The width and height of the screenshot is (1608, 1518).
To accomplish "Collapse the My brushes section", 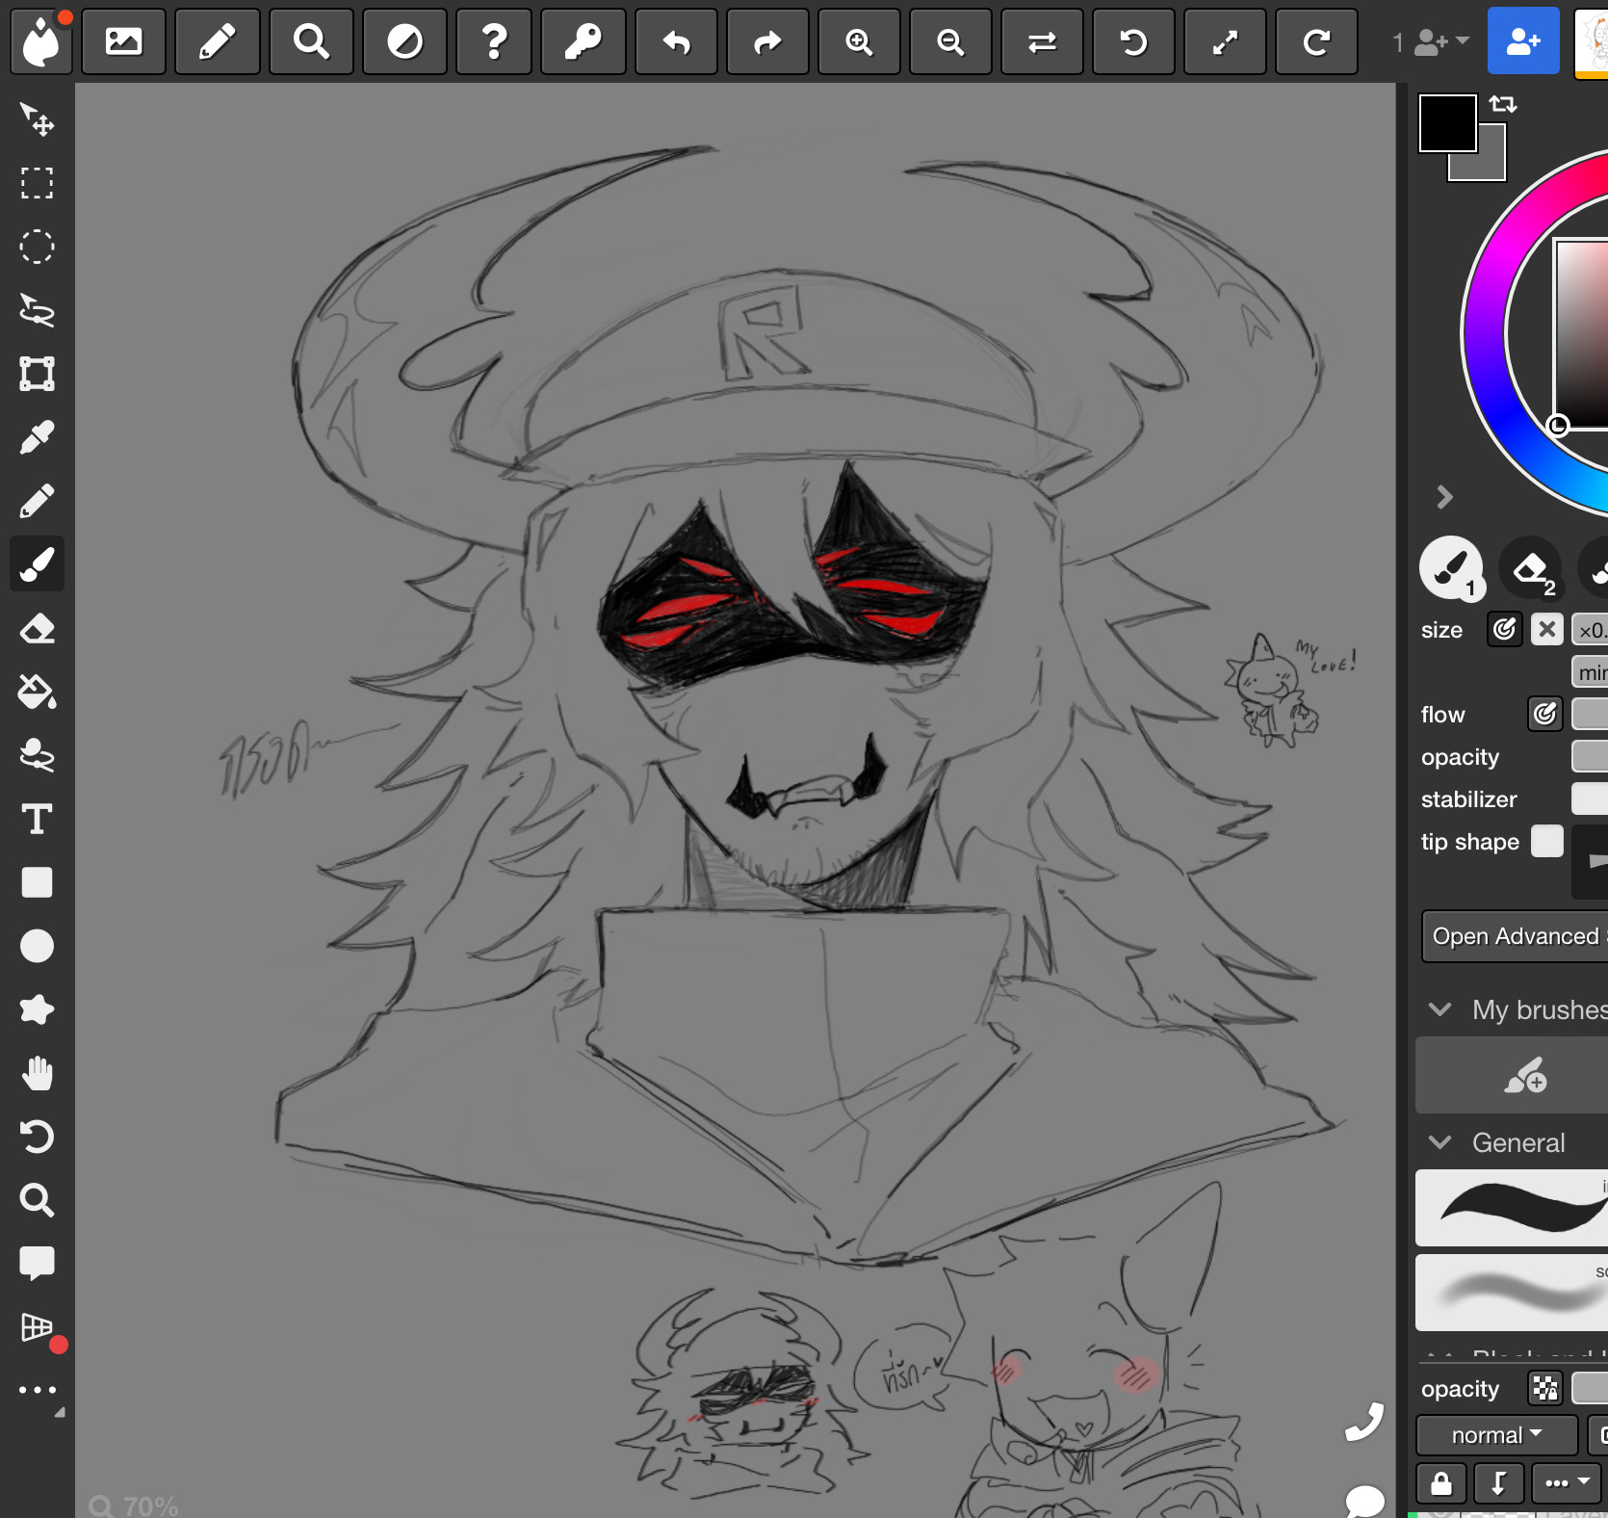I will [x=1439, y=1009].
